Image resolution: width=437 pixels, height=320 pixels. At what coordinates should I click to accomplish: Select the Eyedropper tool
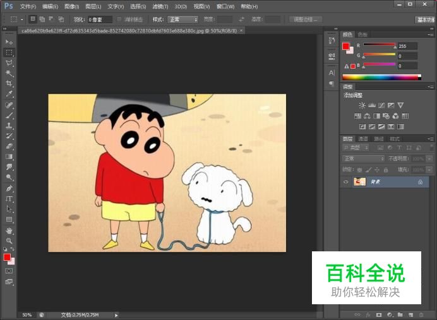coord(9,94)
